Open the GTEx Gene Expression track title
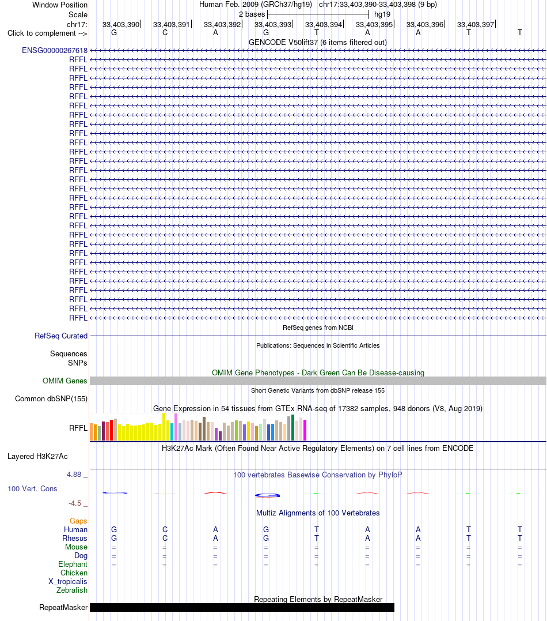Screen dimensions: 547x621 coord(318,408)
